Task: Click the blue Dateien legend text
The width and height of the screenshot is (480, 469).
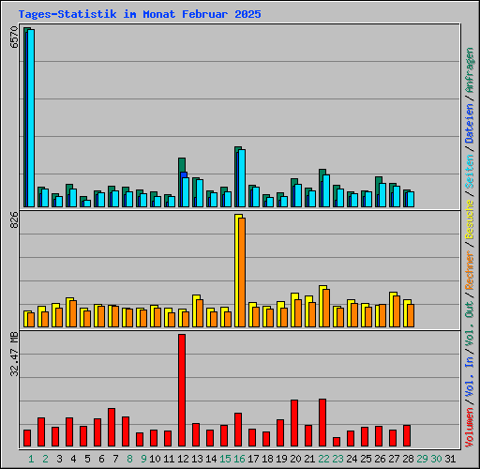Action: 470,124
